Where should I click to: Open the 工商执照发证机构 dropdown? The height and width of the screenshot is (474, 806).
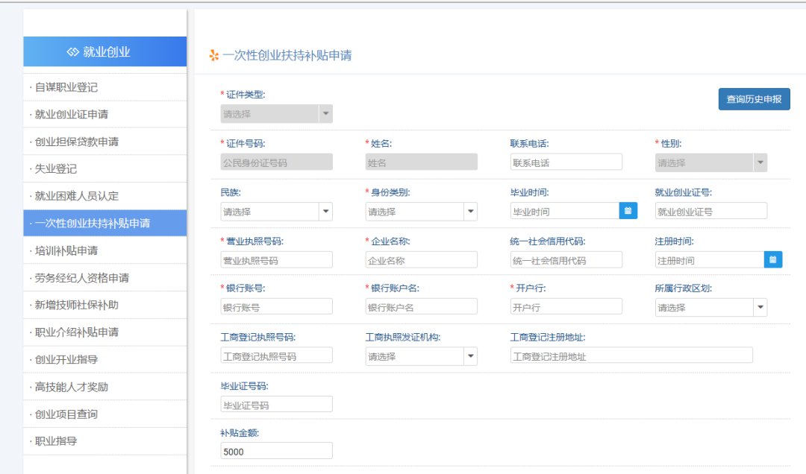click(x=470, y=356)
